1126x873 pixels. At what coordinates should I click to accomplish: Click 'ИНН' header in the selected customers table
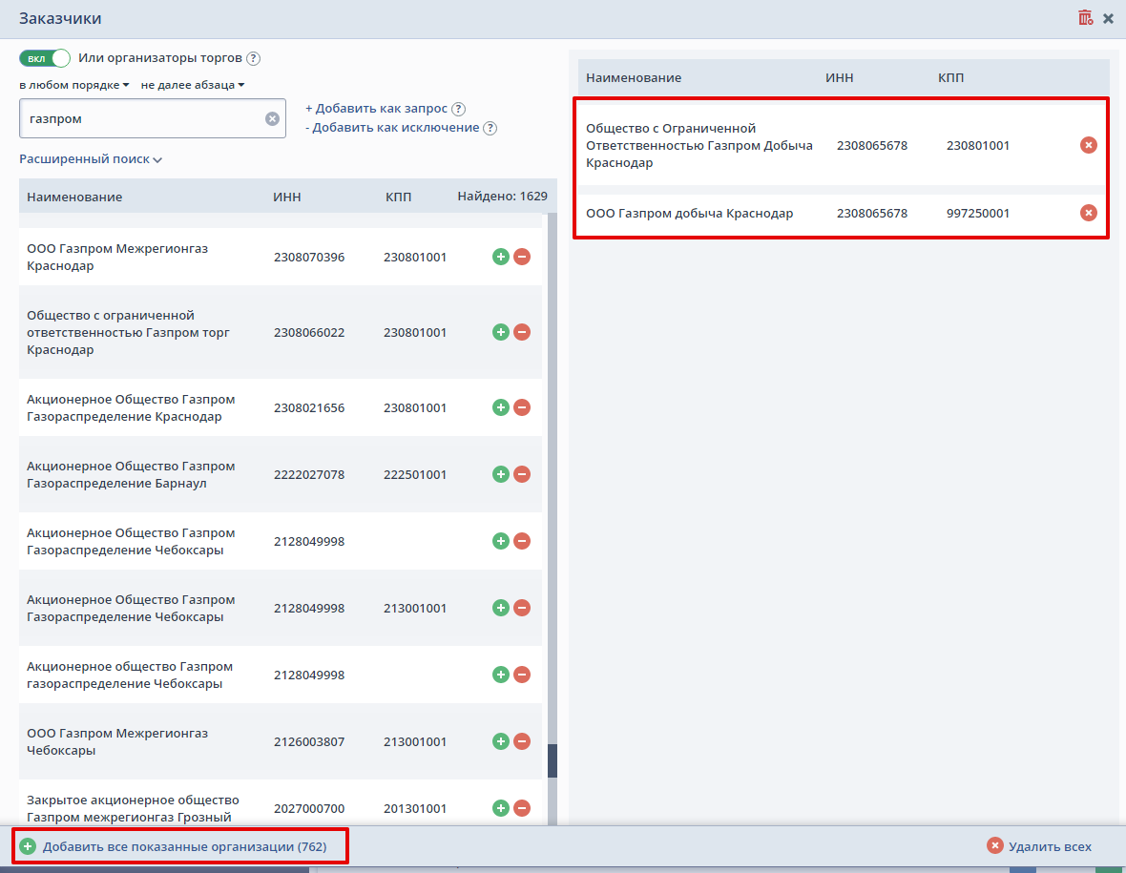pos(840,77)
